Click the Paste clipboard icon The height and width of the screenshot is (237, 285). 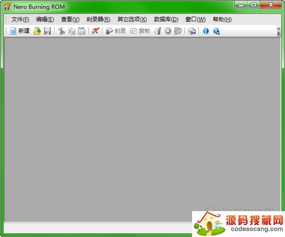pyautogui.click(x=82, y=31)
